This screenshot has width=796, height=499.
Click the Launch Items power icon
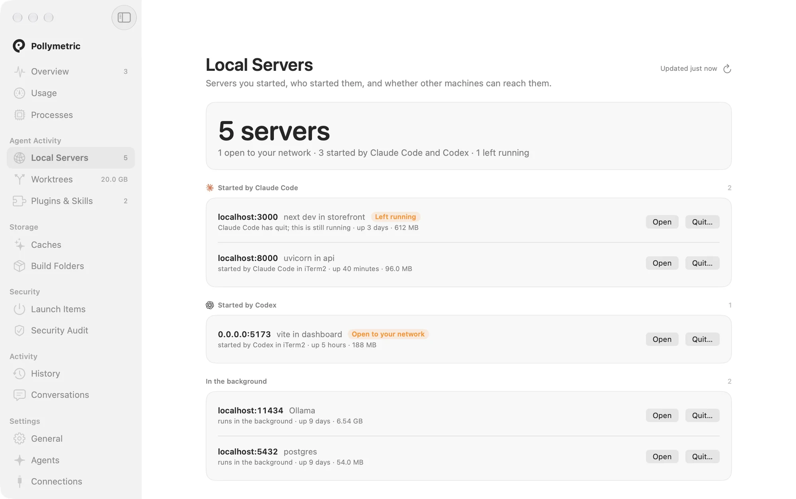click(20, 309)
